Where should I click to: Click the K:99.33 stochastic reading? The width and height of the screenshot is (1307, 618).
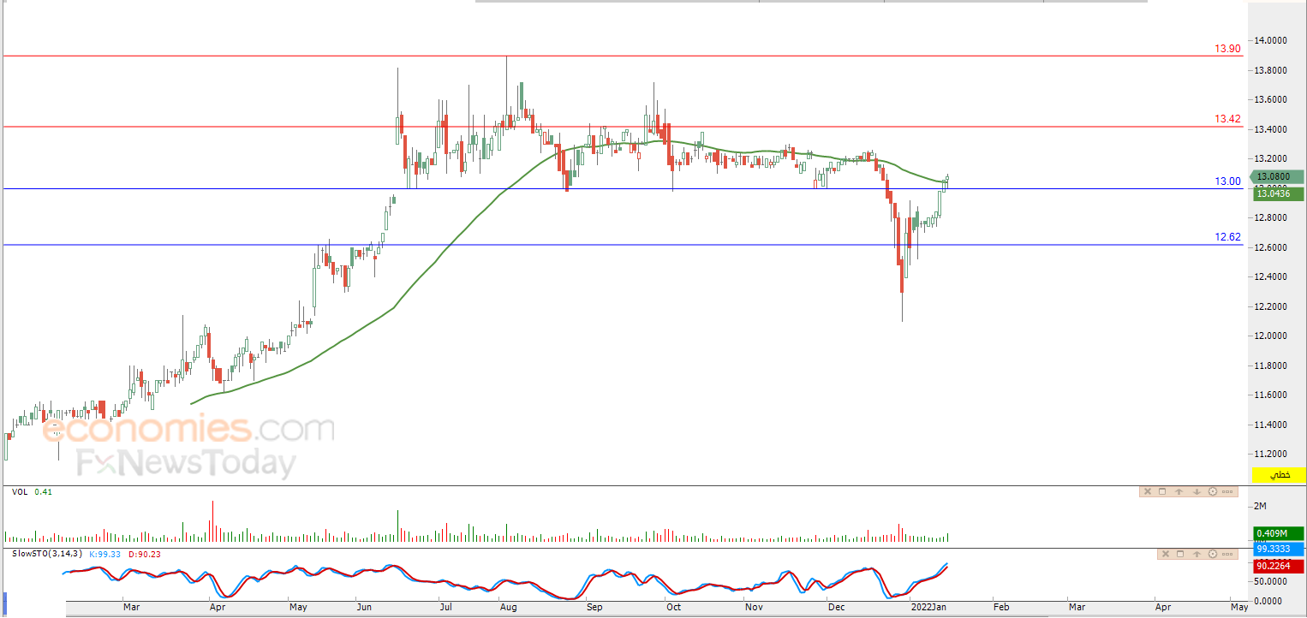104,554
